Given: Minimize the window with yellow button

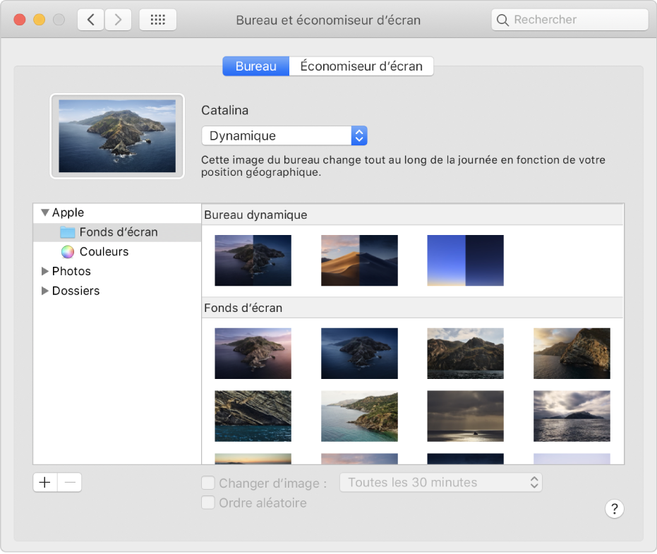Looking at the screenshot, I should coord(40,20).
